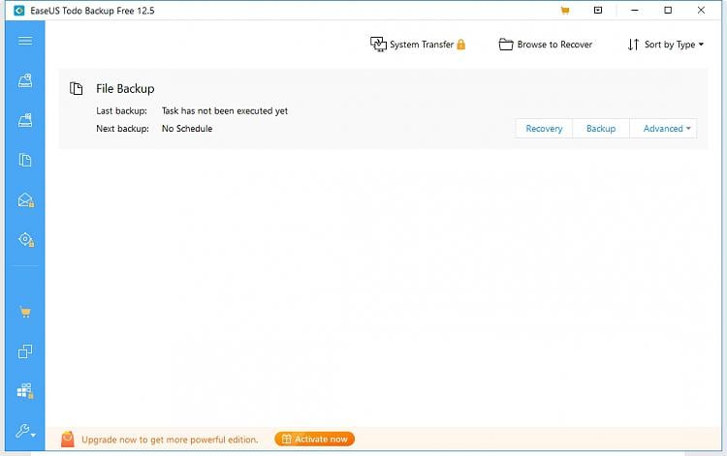The width and height of the screenshot is (727, 456).
Task: Click the shopping cart icon in sidebar
Action: coord(25,312)
